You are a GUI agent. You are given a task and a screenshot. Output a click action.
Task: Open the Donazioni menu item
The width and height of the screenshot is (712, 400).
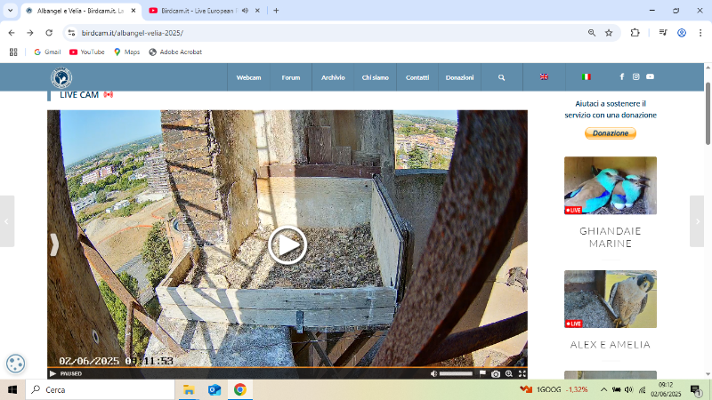click(459, 77)
